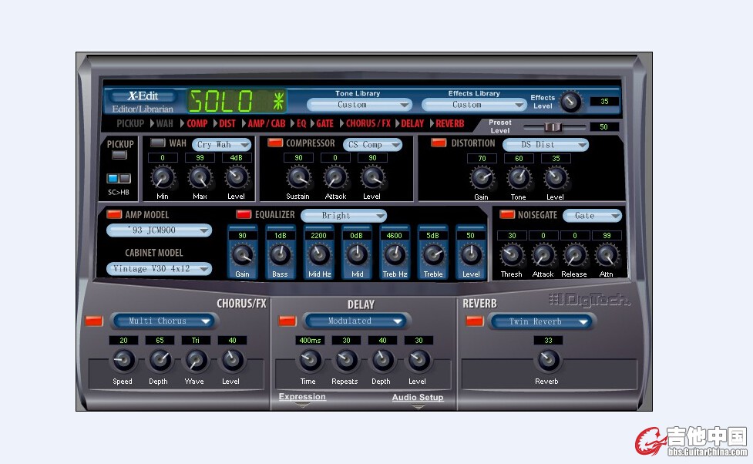Viewport: 753px width, 464px height.
Task: Click the Noisegate Release knob
Action: (575, 255)
